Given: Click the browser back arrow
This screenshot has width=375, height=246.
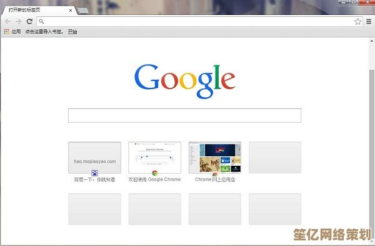Looking at the screenshot, I should coord(7,21).
